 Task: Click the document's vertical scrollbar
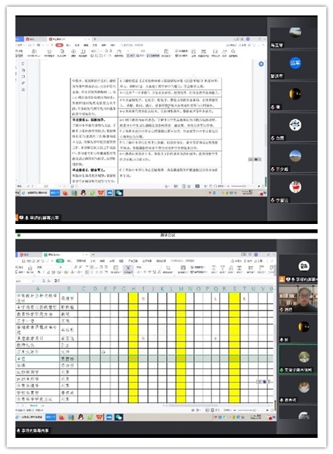265,121
